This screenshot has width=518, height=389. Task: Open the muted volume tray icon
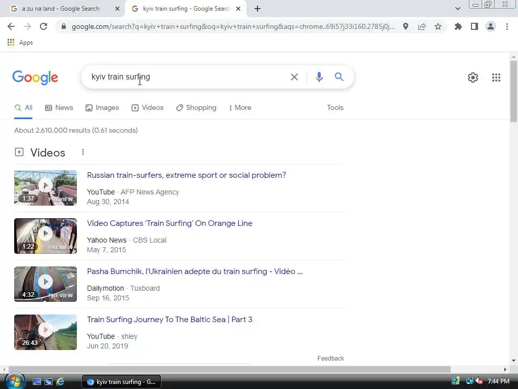(479, 381)
